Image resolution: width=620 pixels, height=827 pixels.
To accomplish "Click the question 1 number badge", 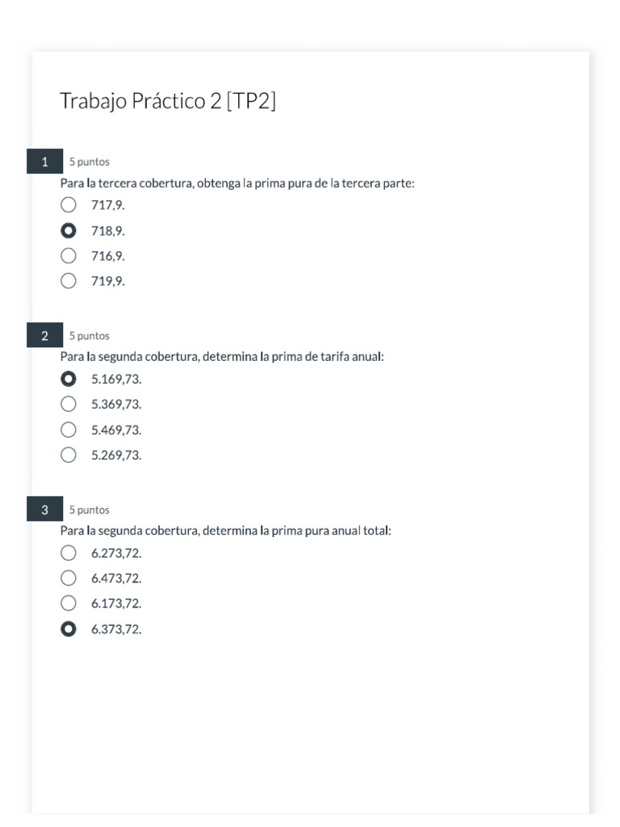I will tap(44, 162).
